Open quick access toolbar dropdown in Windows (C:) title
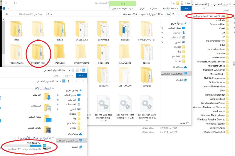 pyautogui.click(x=174, y=3)
